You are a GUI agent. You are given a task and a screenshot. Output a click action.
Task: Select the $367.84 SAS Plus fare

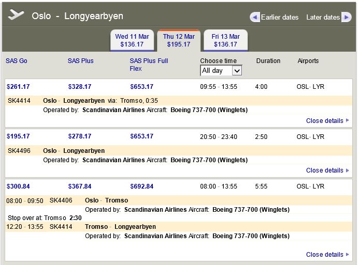(x=80, y=186)
